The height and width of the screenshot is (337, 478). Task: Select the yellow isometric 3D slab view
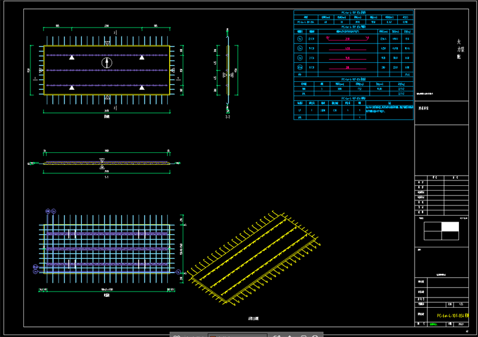(x=253, y=258)
